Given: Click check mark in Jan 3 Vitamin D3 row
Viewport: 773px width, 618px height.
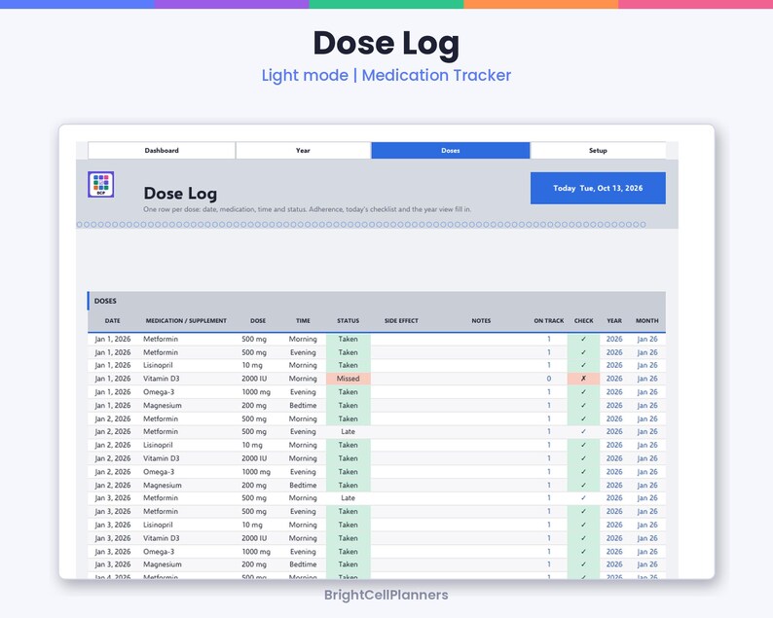Looking at the screenshot, I should point(584,538).
